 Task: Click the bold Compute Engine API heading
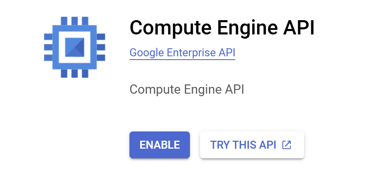(x=222, y=28)
